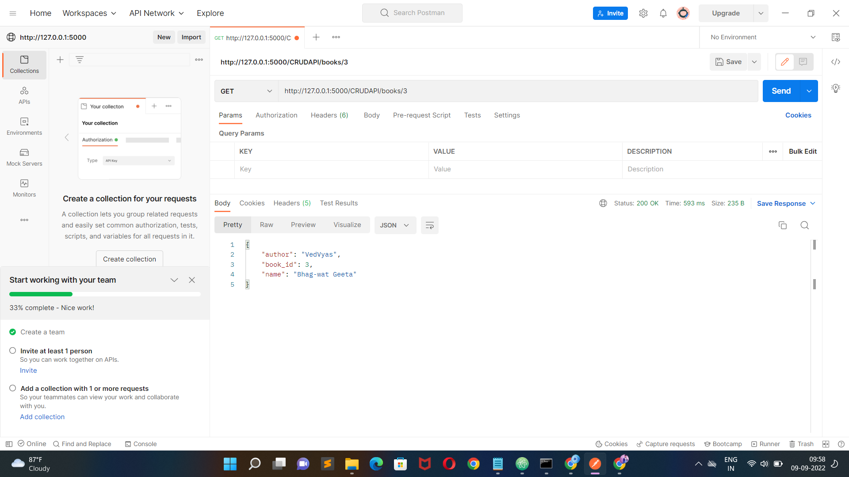Open the Environments sidebar panel
849x477 pixels.
pos(24,125)
